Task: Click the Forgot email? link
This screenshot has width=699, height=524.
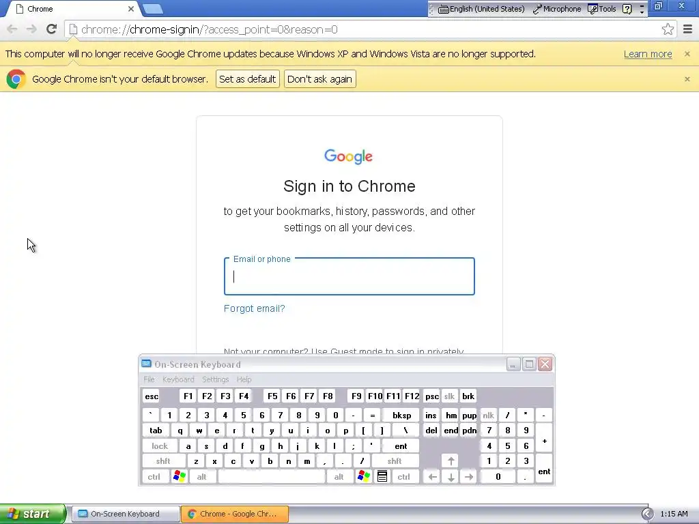Action: [254, 308]
